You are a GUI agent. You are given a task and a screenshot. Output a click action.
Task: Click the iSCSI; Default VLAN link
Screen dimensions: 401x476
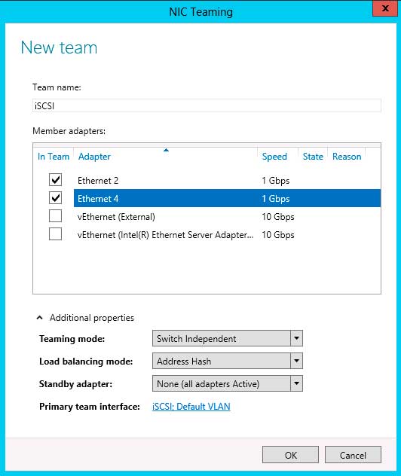191,407
